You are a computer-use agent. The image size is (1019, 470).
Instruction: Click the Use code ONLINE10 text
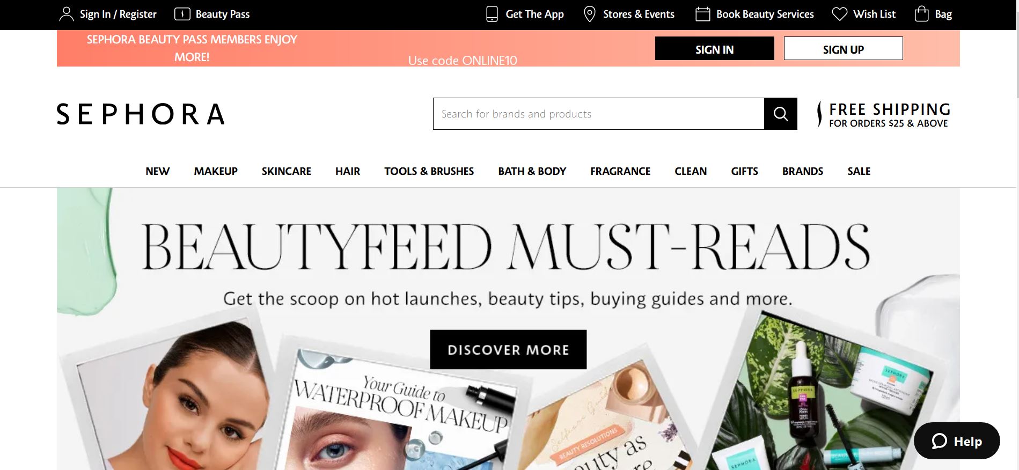pos(463,60)
